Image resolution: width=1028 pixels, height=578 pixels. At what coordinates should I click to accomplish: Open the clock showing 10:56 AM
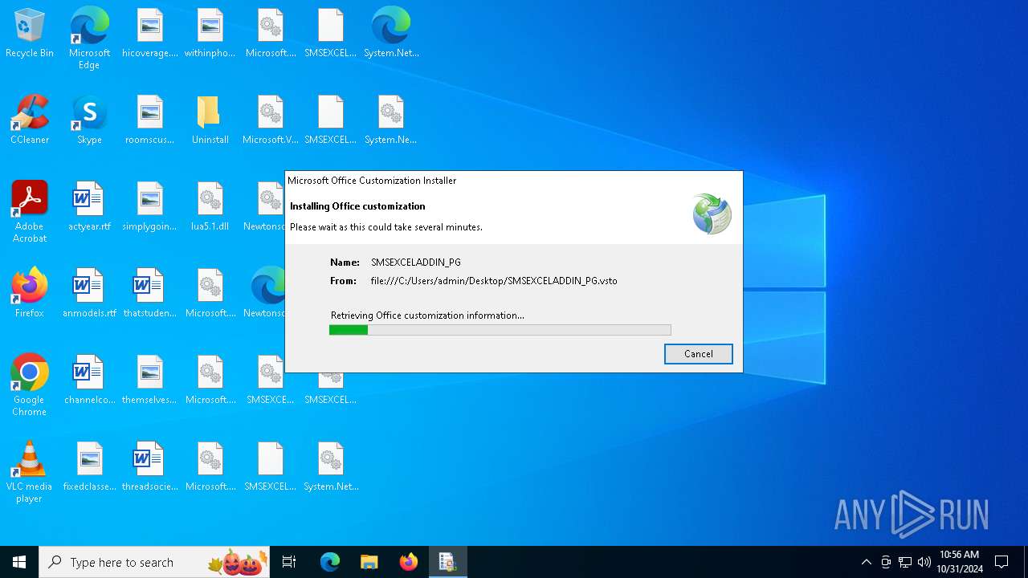(x=960, y=562)
